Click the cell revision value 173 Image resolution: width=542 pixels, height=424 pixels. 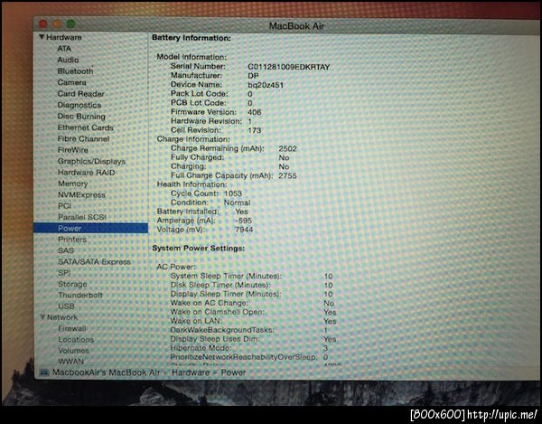tap(255, 130)
